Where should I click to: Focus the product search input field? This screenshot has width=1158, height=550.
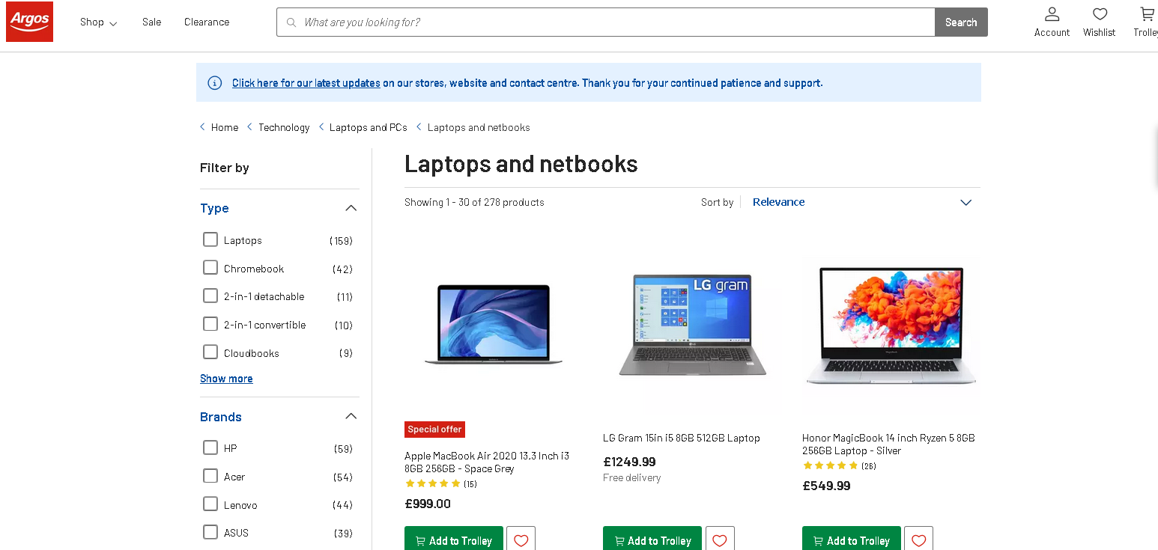pyautogui.click(x=614, y=22)
